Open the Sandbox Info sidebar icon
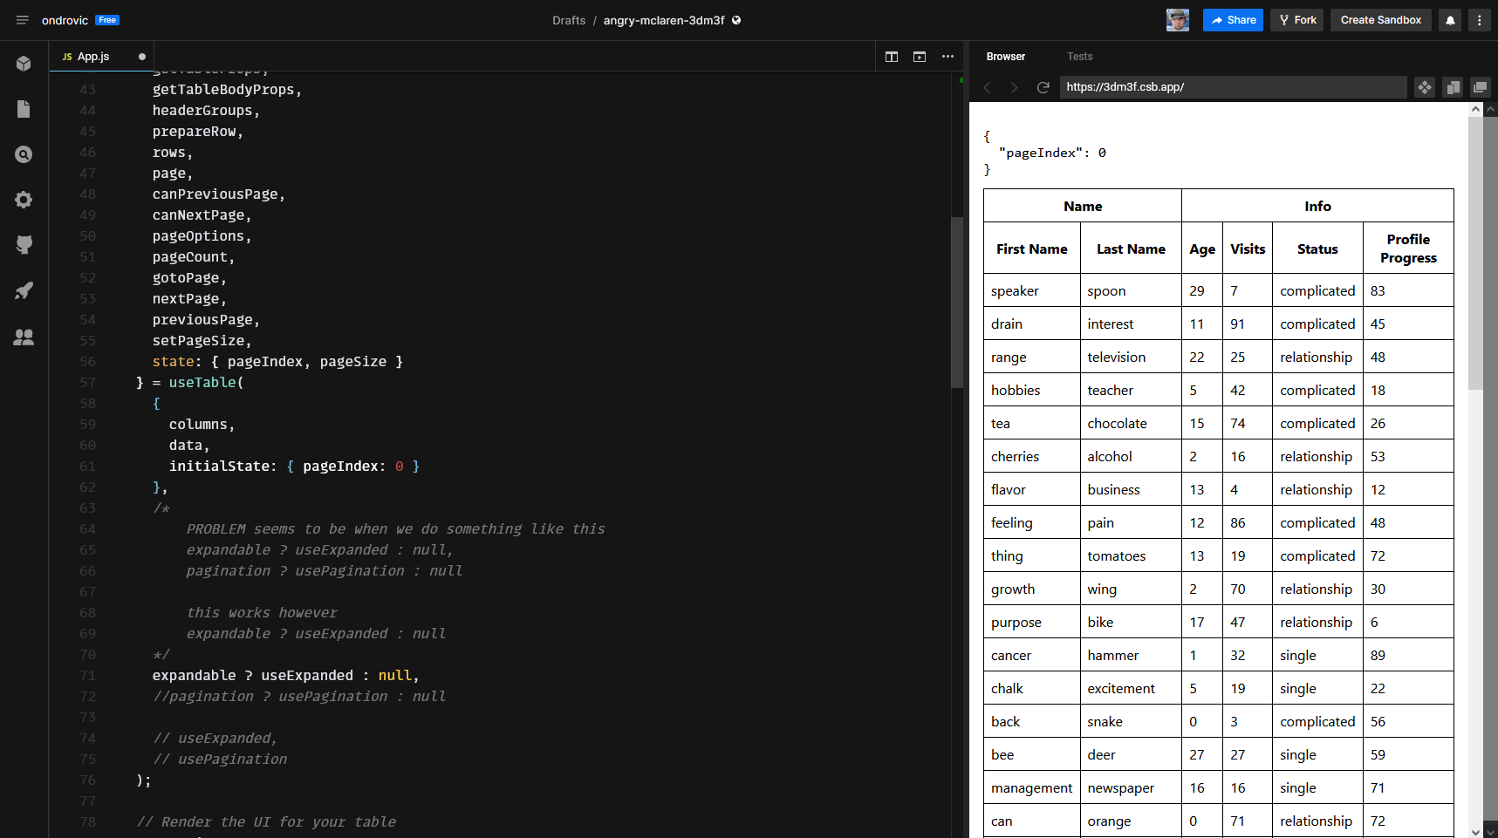Image resolution: width=1498 pixels, height=838 pixels. pyautogui.click(x=24, y=64)
